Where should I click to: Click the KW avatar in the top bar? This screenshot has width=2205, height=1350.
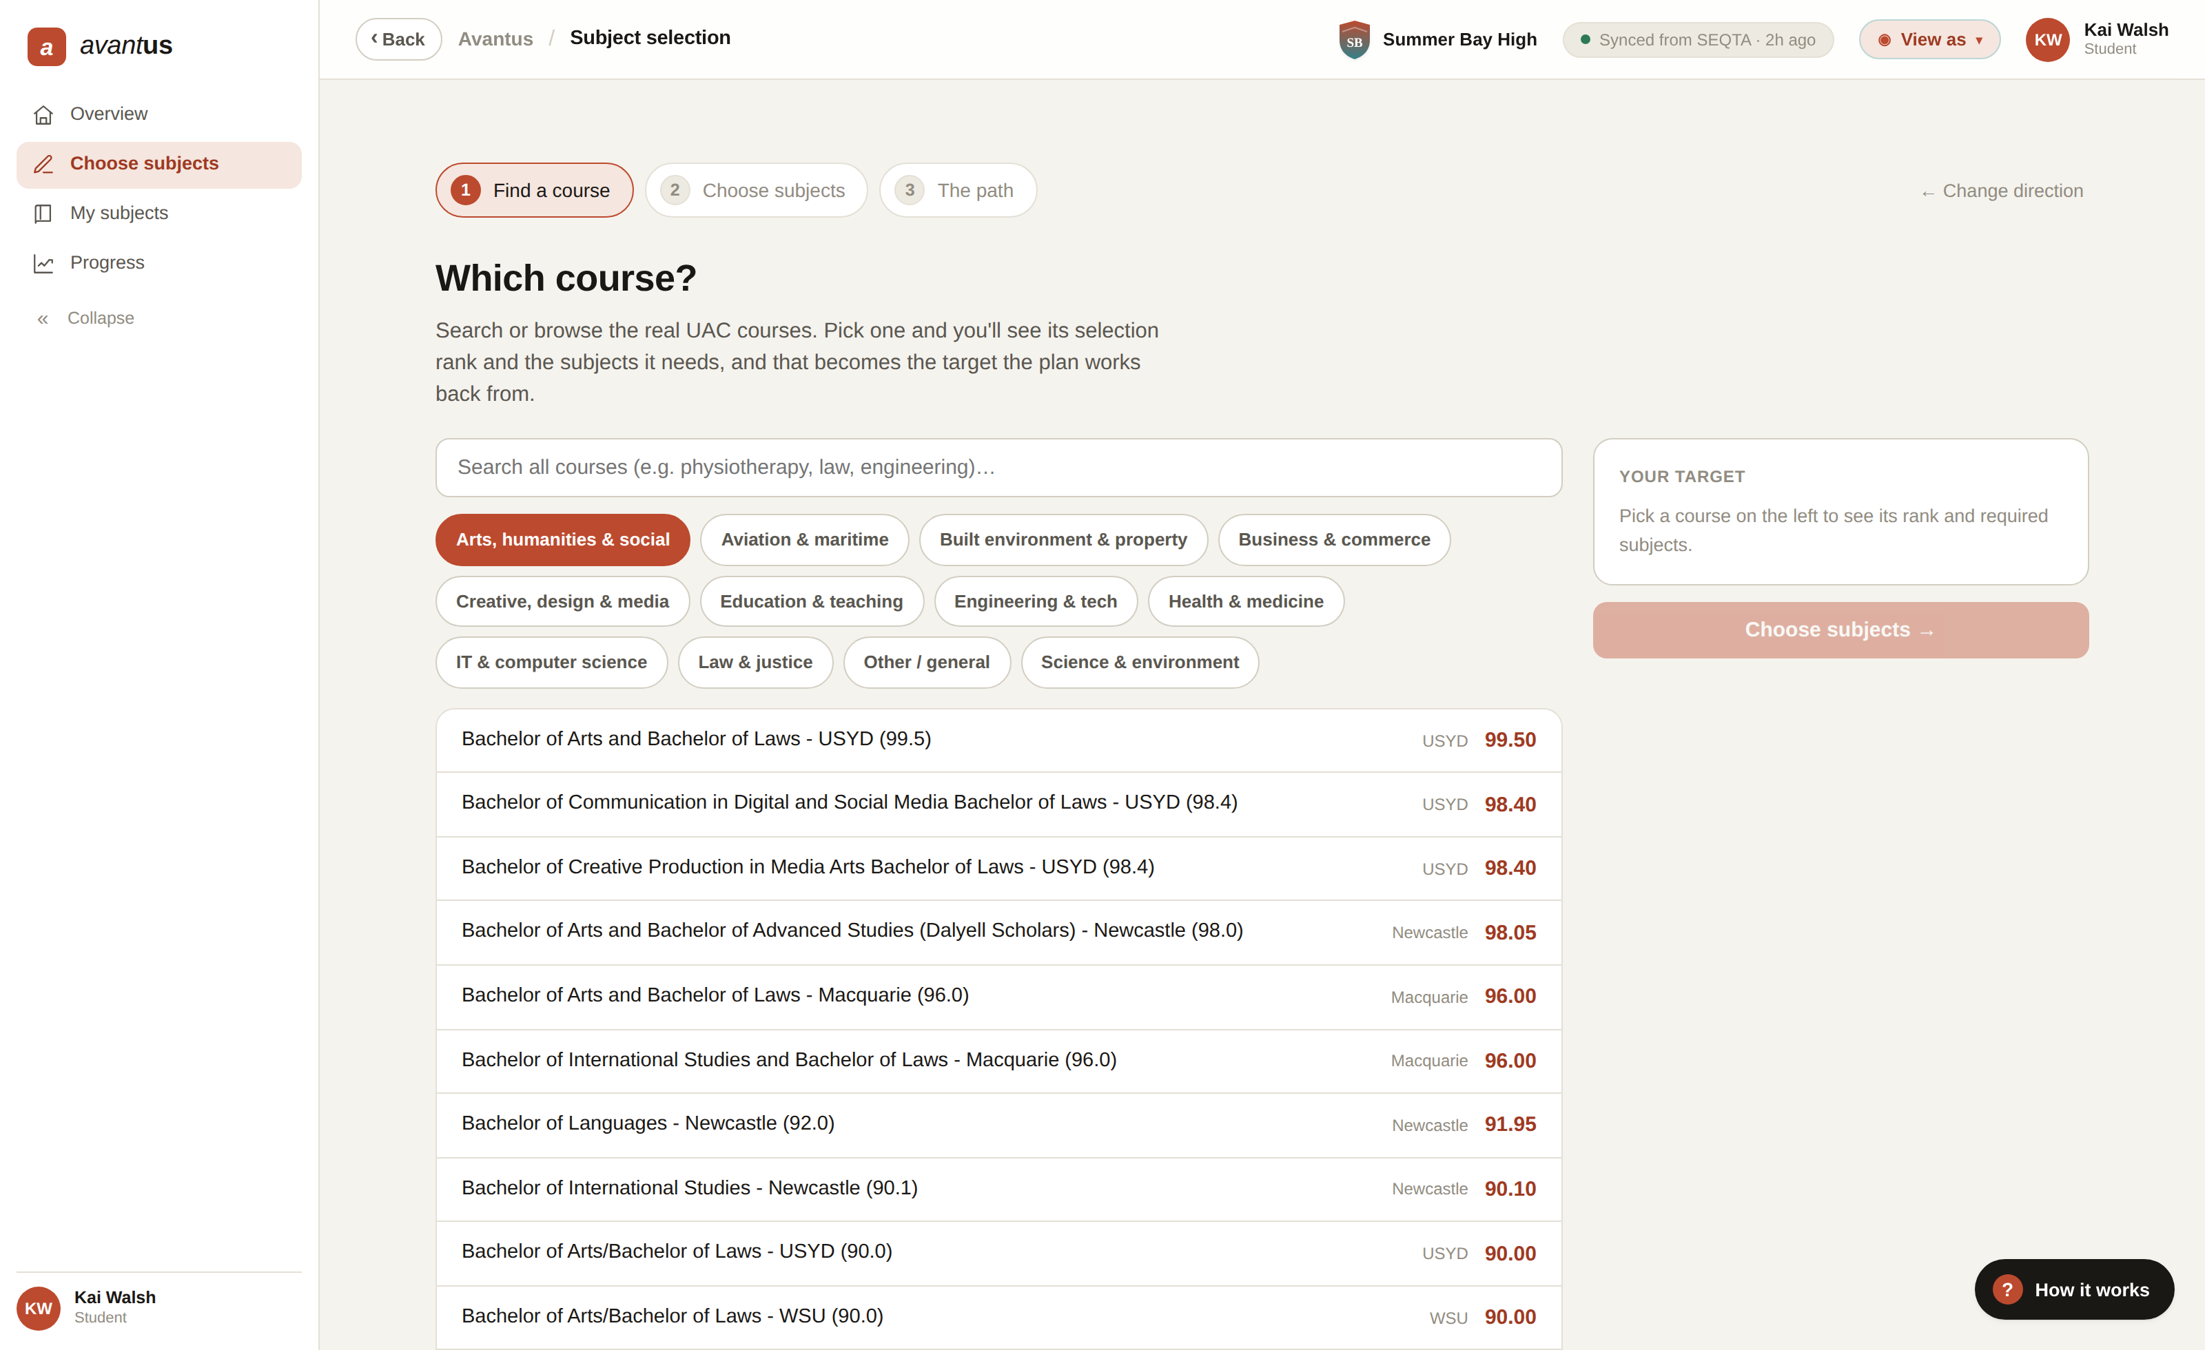tap(2047, 39)
